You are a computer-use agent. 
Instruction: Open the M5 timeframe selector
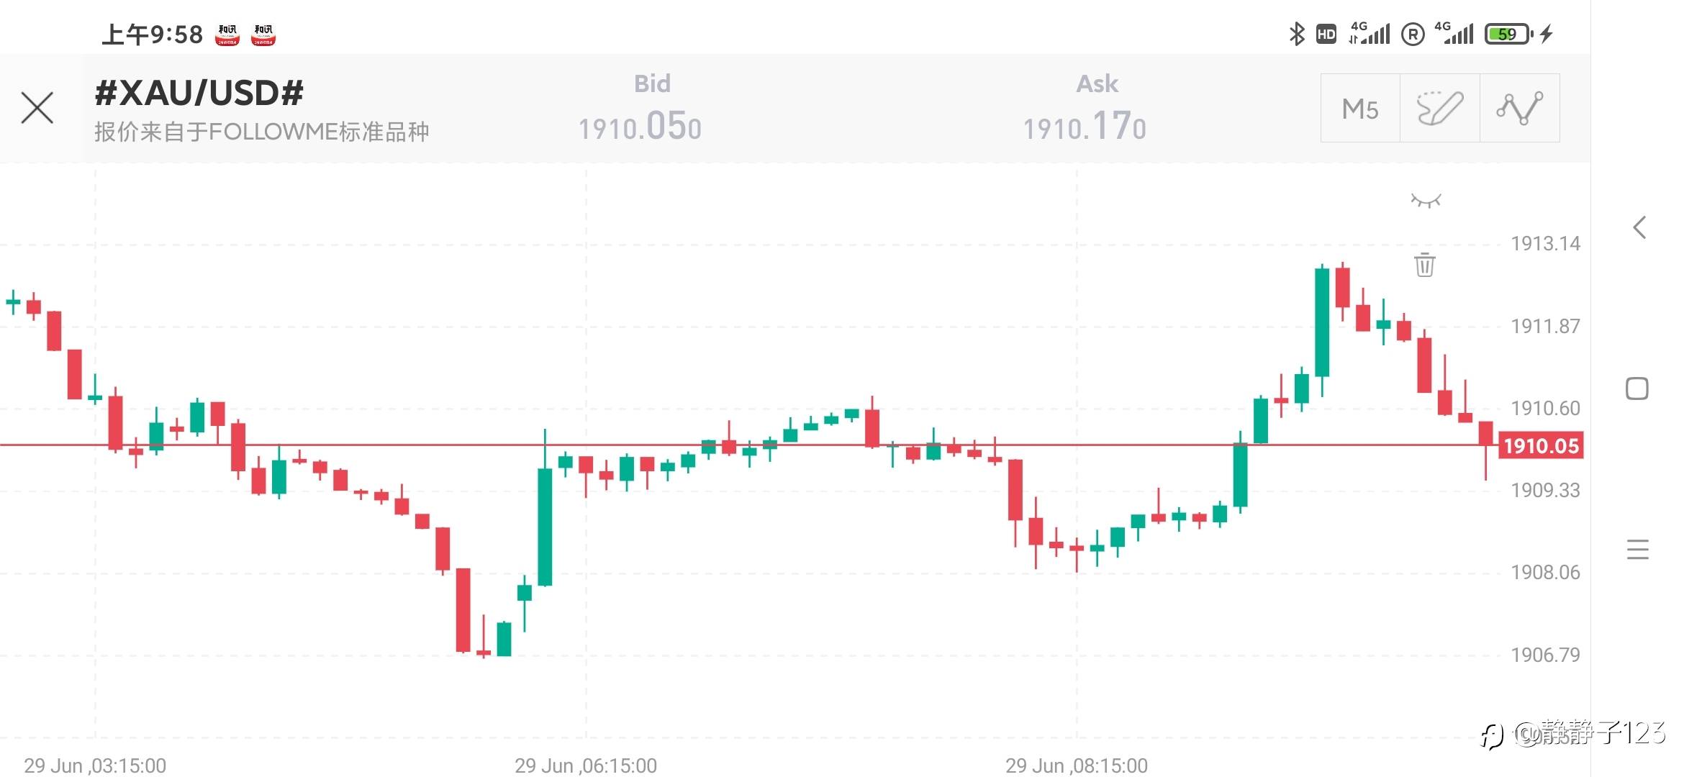coord(1360,109)
